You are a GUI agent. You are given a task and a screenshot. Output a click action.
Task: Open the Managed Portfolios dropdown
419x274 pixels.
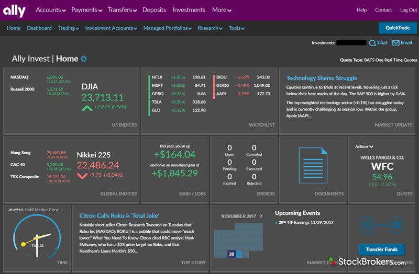point(167,28)
